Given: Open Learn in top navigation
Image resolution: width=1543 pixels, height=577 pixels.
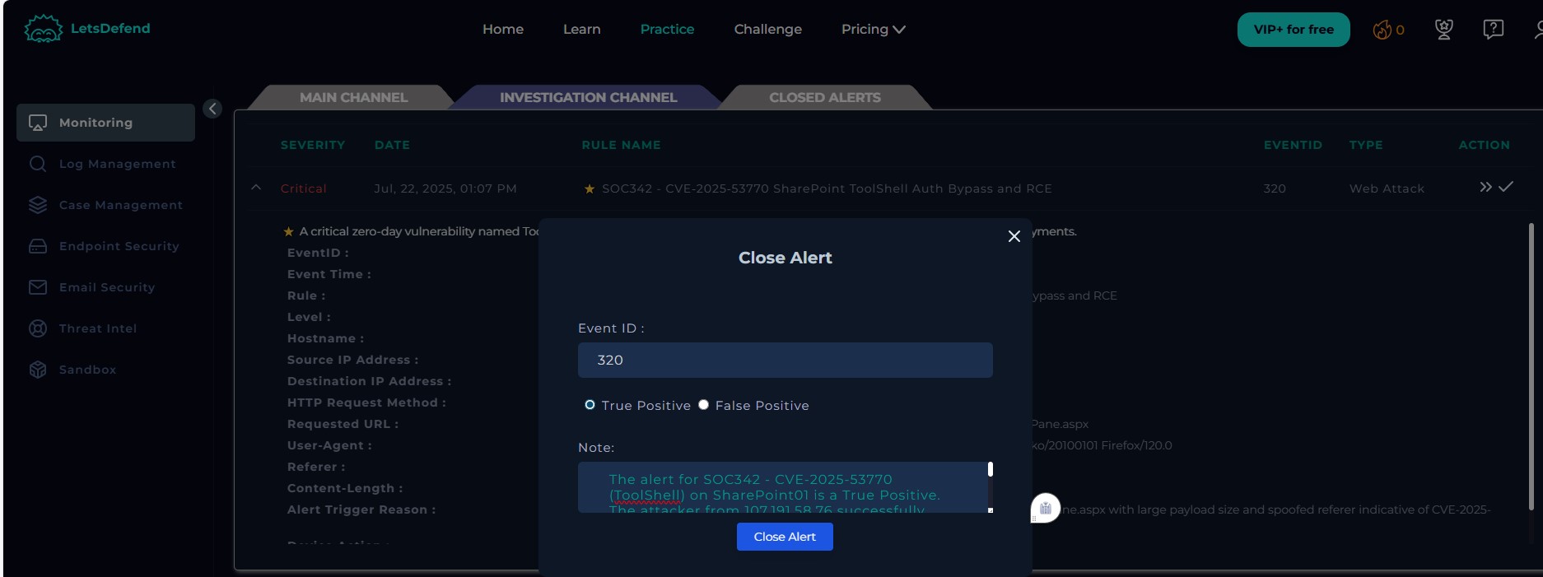Looking at the screenshot, I should (582, 29).
